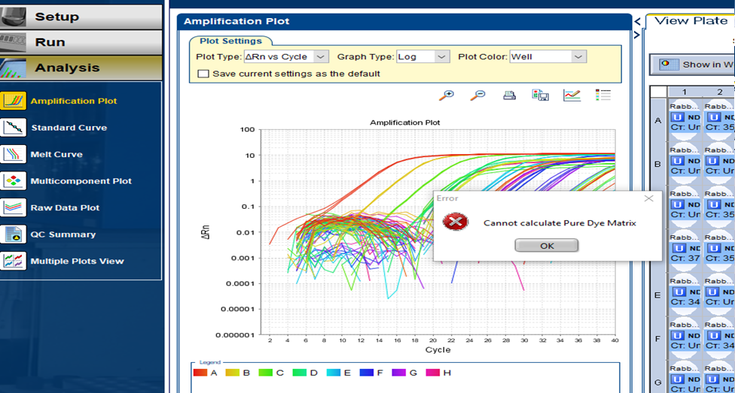Print the amplification plot
The image size is (735, 393).
[510, 95]
